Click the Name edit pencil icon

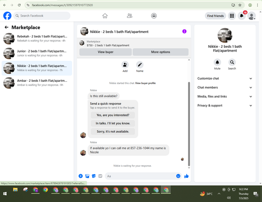coord(140,65)
